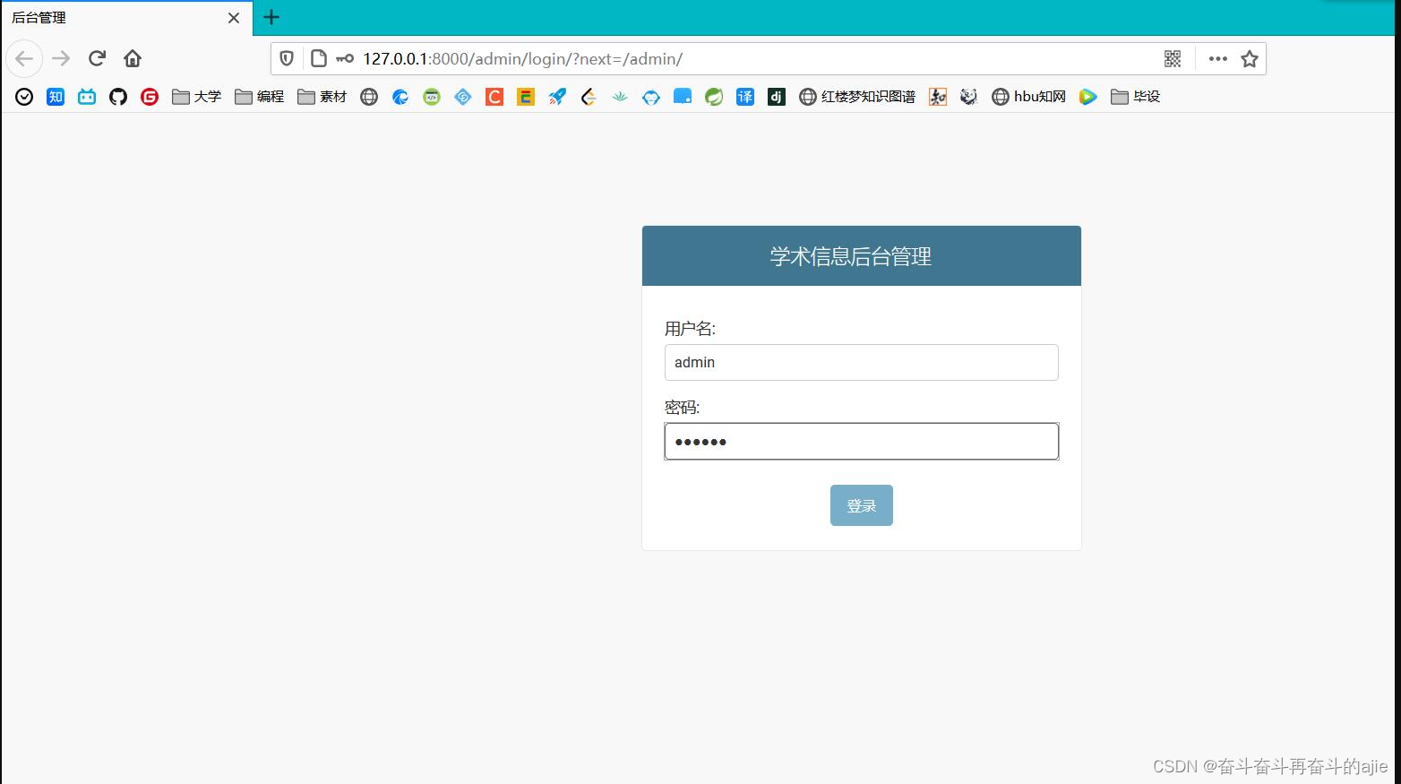Open the hbu知网 bookmark

coord(1029,97)
